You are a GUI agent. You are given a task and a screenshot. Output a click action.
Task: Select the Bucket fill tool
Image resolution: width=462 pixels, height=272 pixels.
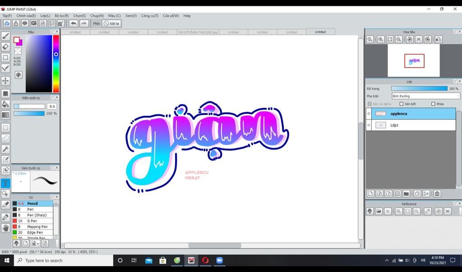(x=5, y=104)
